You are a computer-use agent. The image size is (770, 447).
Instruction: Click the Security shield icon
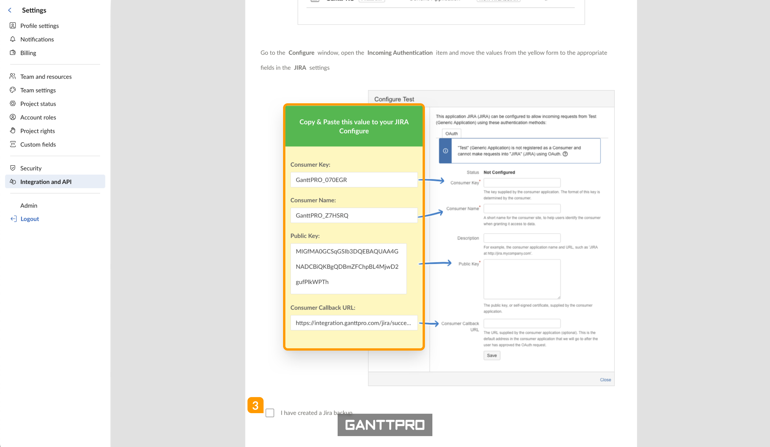click(x=13, y=168)
